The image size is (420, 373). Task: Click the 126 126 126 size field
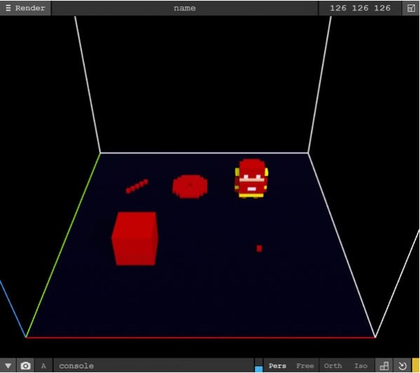(x=360, y=8)
